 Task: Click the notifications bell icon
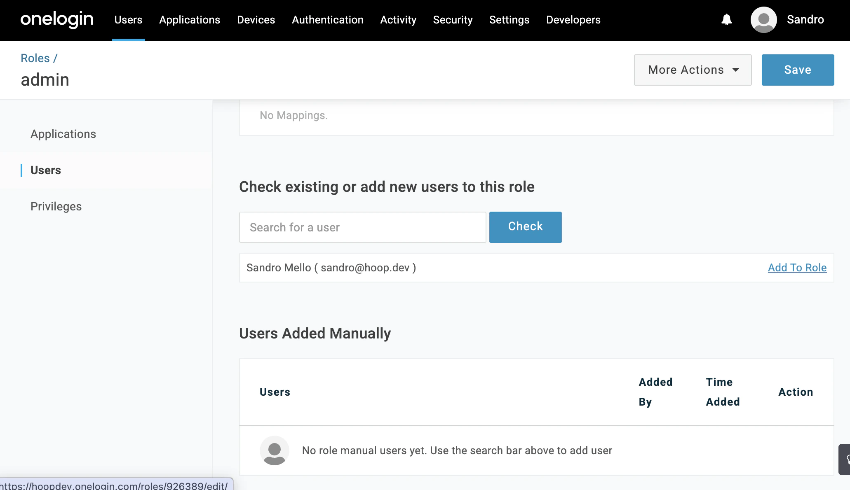coord(726,20)
